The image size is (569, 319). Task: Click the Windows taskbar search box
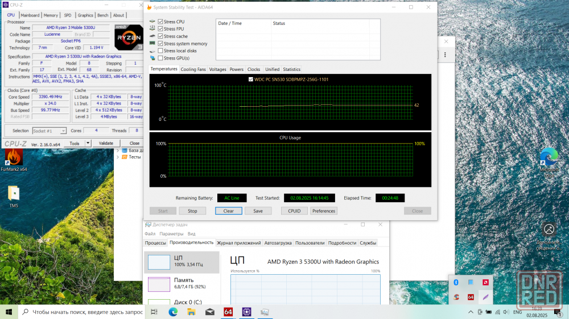(82, 312)
